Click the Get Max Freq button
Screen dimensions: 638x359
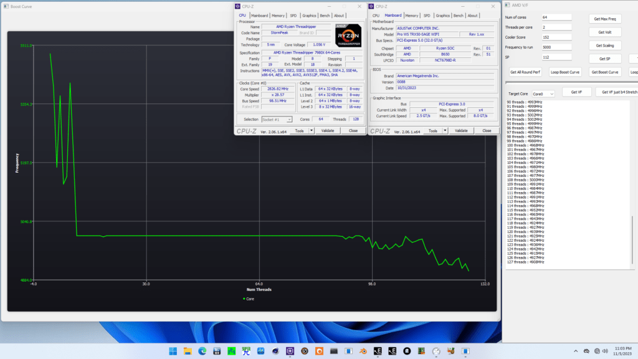click(605, 19)
